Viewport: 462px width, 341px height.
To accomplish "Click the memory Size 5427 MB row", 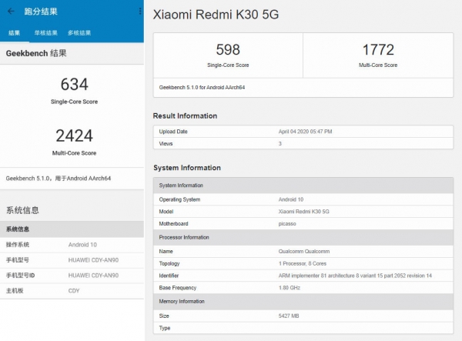I will point(303,315).
